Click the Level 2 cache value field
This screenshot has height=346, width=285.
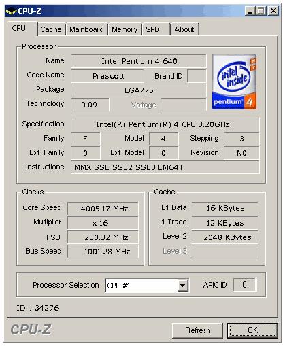pyautogui.click(x=225, y=237)
